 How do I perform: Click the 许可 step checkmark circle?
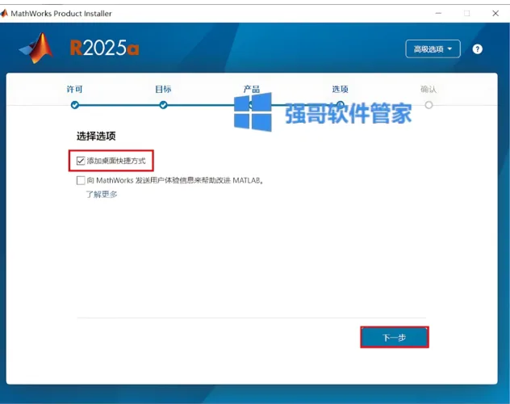point(75,105)
